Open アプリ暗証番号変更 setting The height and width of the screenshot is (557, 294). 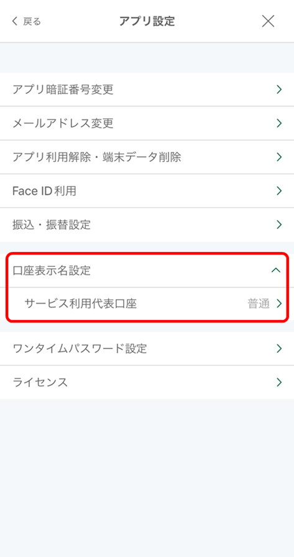(x=147, y=90)
